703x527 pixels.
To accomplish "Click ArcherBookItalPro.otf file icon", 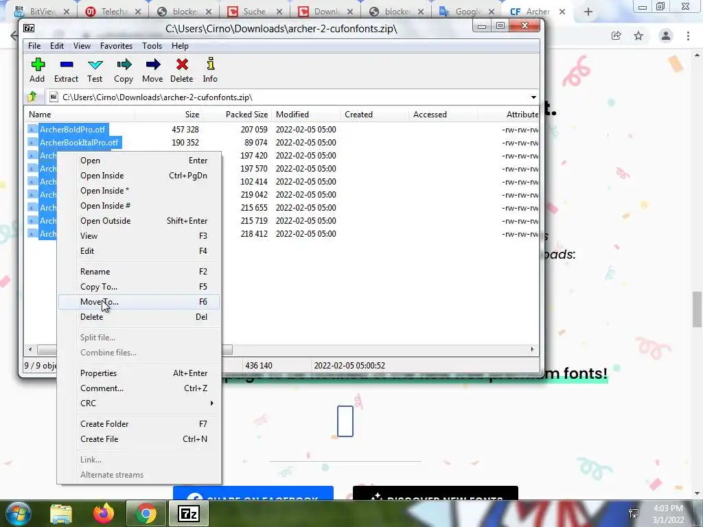I will (32, 143).
